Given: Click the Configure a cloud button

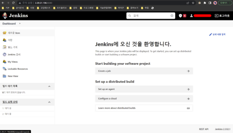Looking at the screenshot, I should point(144,99).
